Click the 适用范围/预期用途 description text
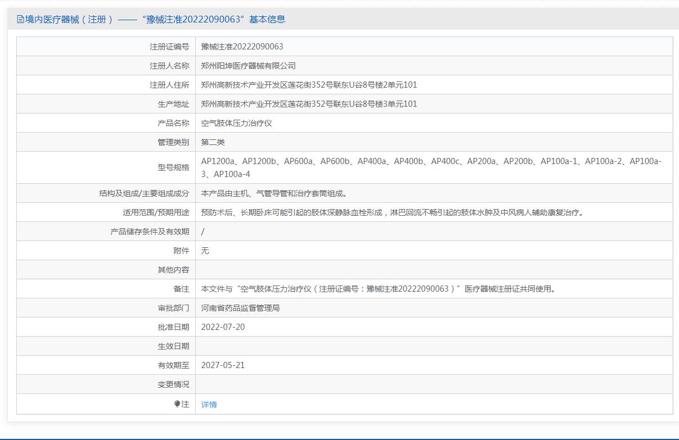The image size is (679, 440). click(393, 213)
